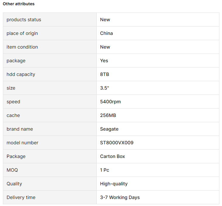This screenshot has width=222, height=206.
Task: Click the '8TB' hdd capacity value
Action: coord(105,74)
